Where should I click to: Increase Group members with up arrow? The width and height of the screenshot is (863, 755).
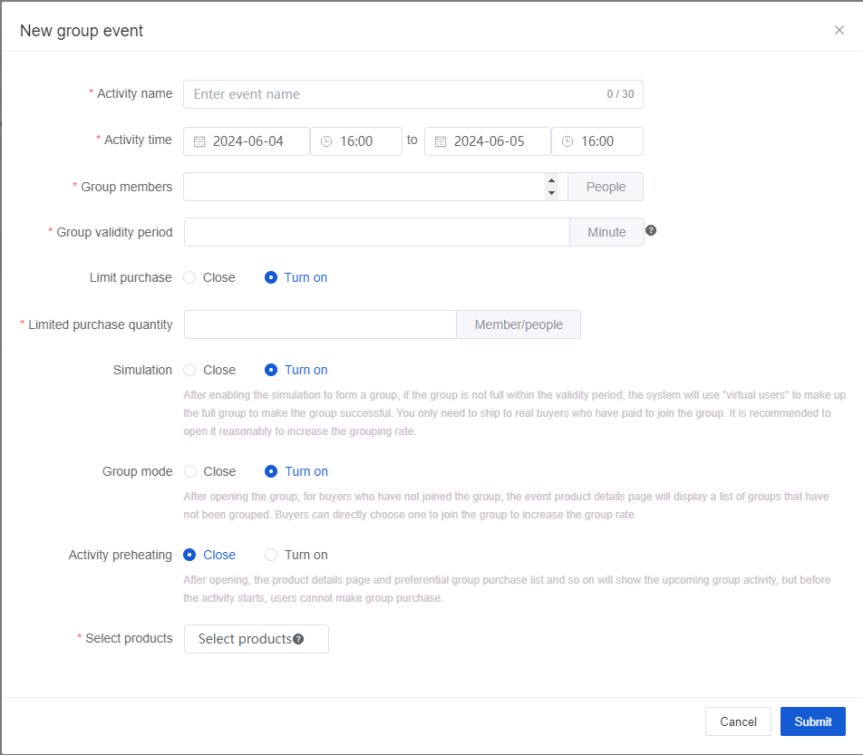pos(551,180)
